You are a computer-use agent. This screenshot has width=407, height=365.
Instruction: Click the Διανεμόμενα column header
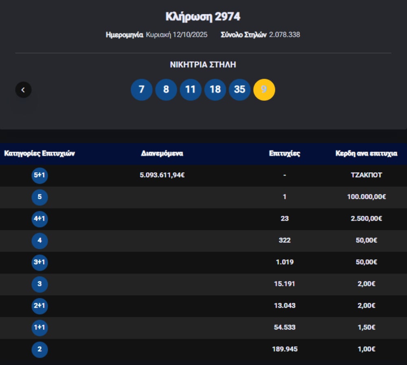(162, 154)
